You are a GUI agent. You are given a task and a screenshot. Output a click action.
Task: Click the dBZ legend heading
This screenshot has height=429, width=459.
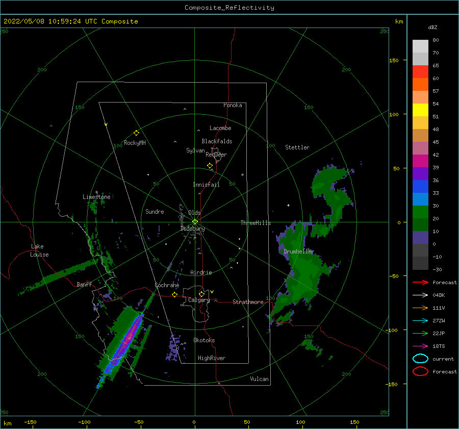[432, 27]
